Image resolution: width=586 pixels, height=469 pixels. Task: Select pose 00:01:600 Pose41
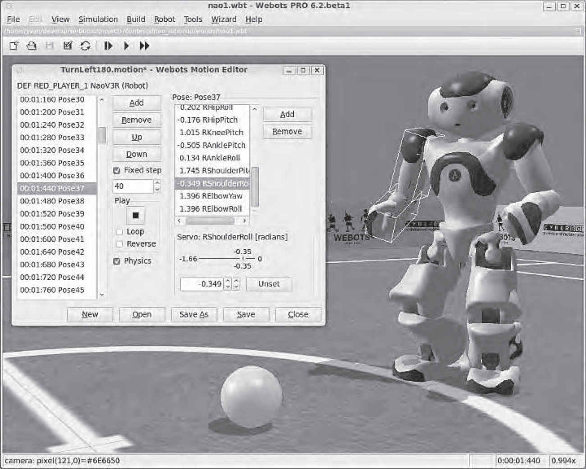click(57, 239)
